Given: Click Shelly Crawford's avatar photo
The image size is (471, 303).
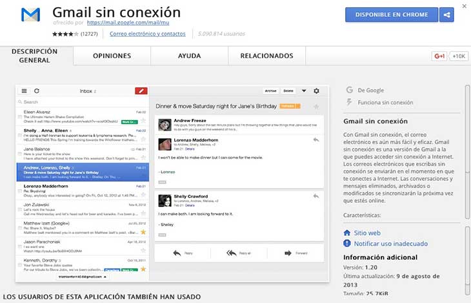Looking at the screenshot, I should point(165,201).
